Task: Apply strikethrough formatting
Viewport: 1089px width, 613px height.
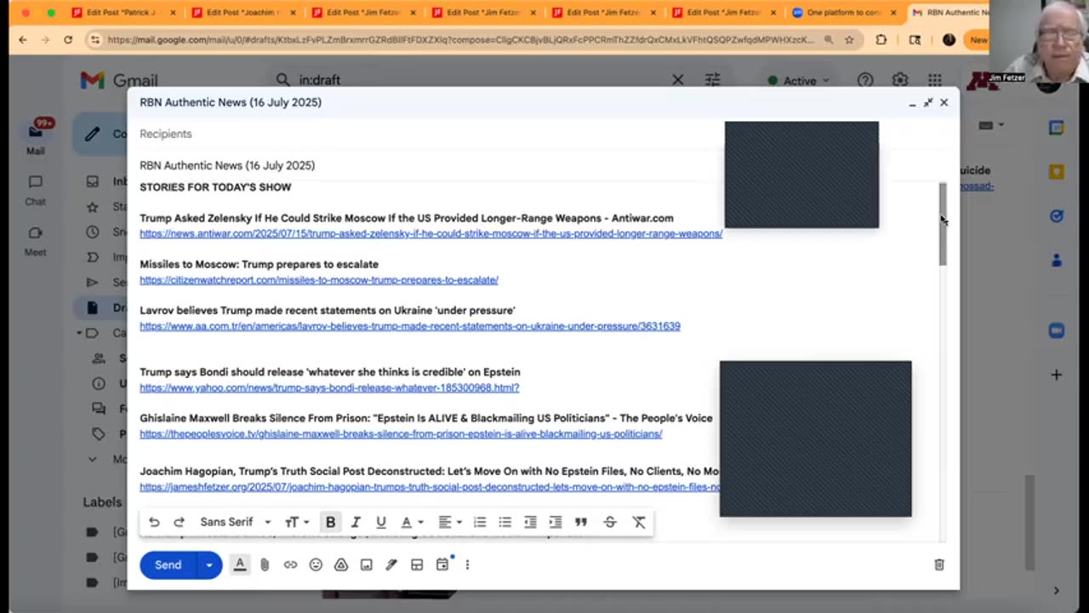Action: 610,522
